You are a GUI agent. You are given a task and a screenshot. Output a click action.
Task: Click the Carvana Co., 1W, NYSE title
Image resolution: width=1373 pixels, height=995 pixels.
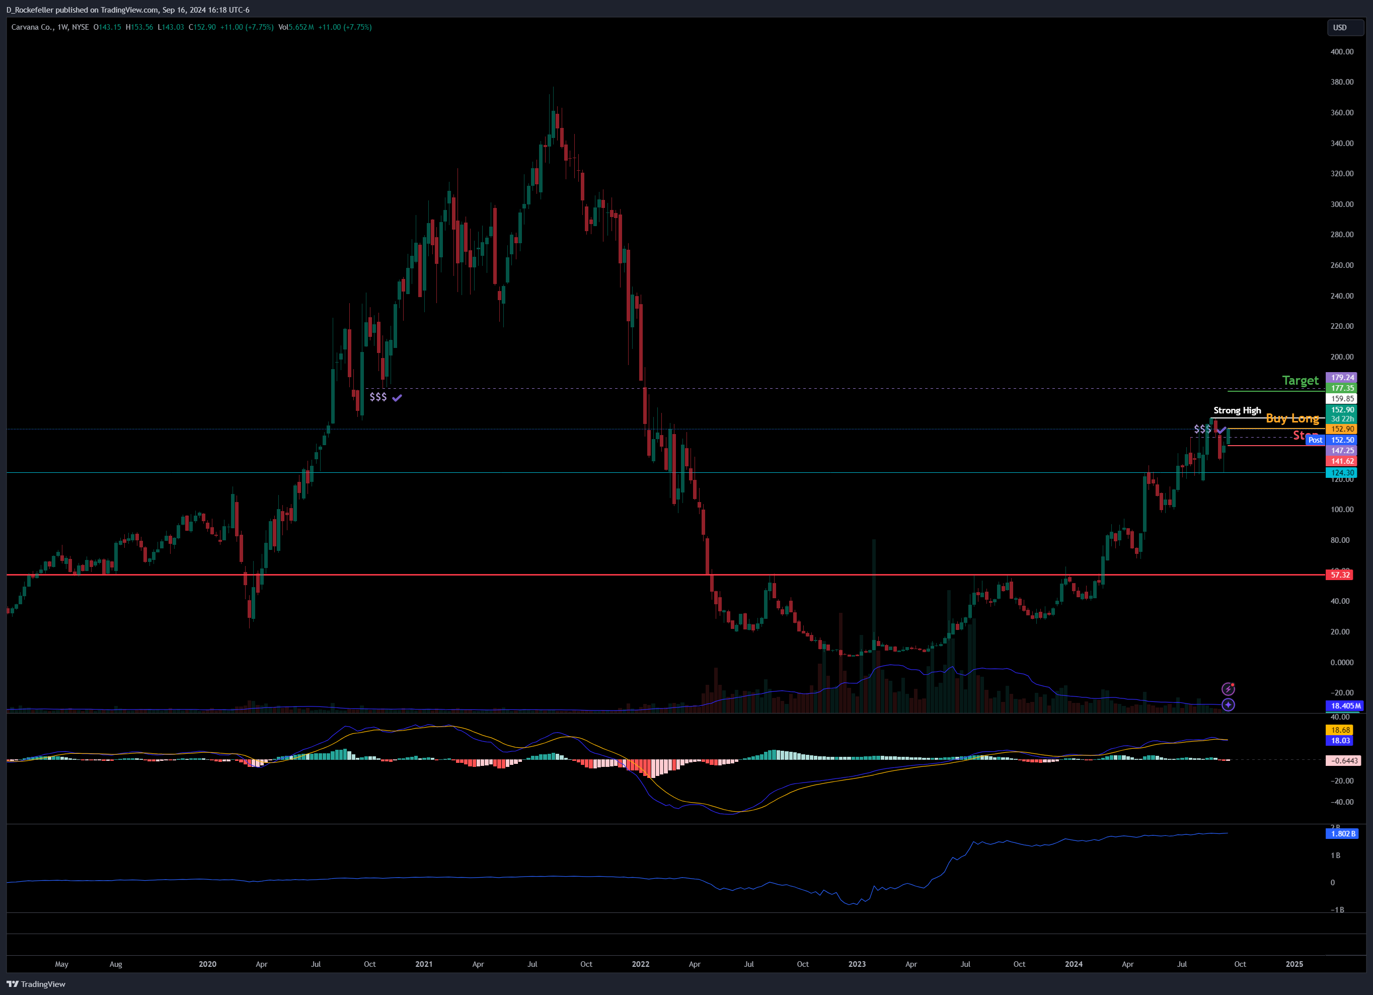[50, 27]
